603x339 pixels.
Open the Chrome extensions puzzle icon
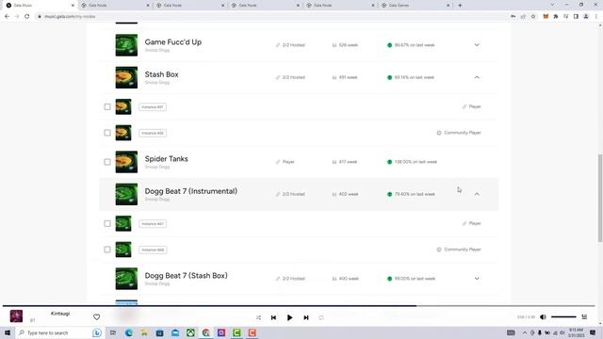click(556, 17)
